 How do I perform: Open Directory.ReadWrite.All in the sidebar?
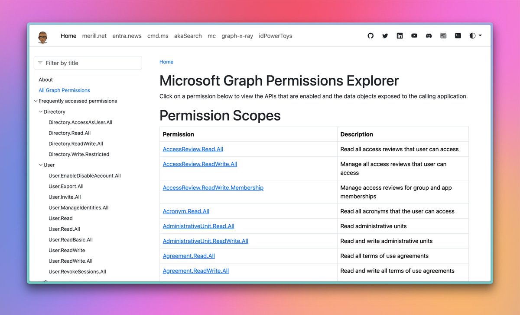pos(76,143)
